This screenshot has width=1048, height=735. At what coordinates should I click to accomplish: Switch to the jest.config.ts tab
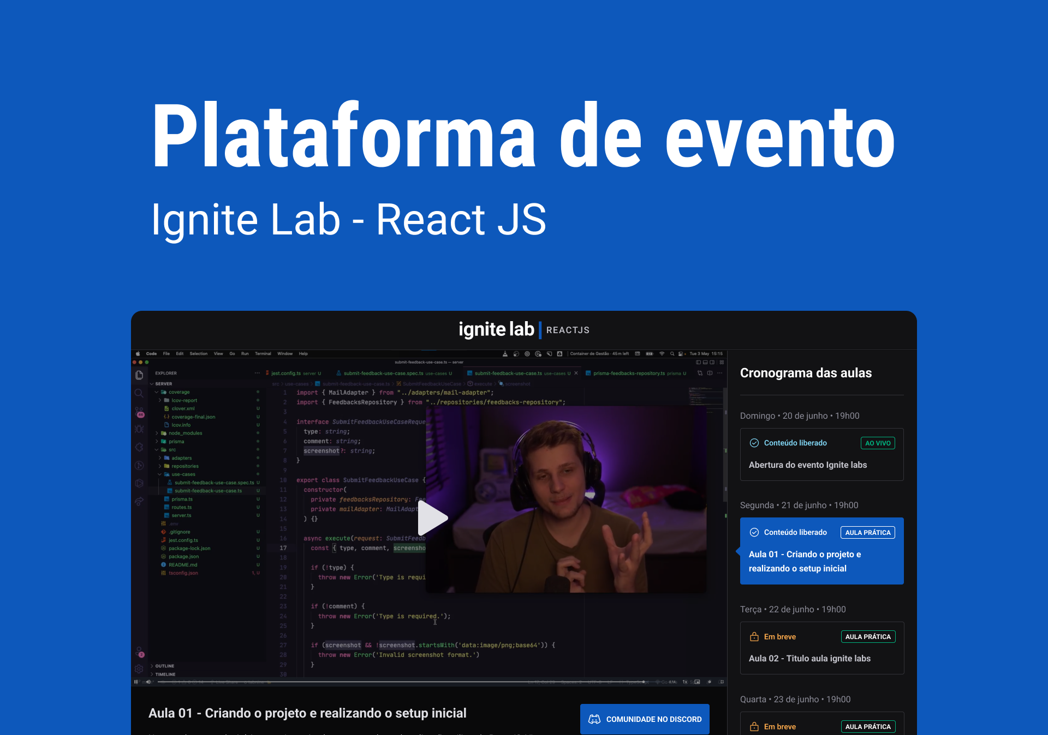pos(285,373)
